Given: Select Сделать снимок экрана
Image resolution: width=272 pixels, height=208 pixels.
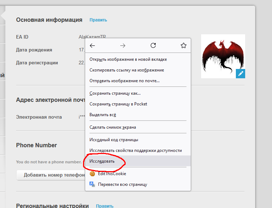Looking at the screenshot, I should 138,127.
